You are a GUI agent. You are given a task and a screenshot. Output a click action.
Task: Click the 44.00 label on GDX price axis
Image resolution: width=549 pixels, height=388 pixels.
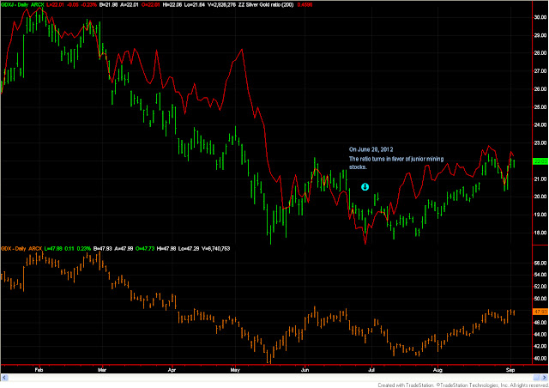point(540,335)
